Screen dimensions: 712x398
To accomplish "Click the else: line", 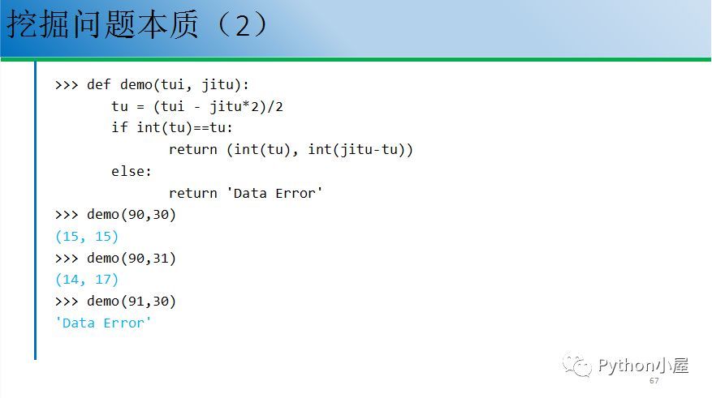I will pyautogui.click(x=132, y=171).
